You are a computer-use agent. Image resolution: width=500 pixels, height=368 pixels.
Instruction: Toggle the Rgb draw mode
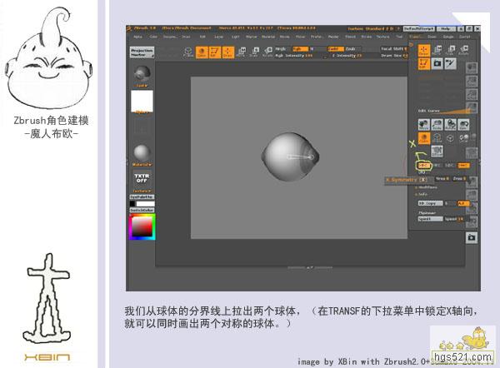300,49
